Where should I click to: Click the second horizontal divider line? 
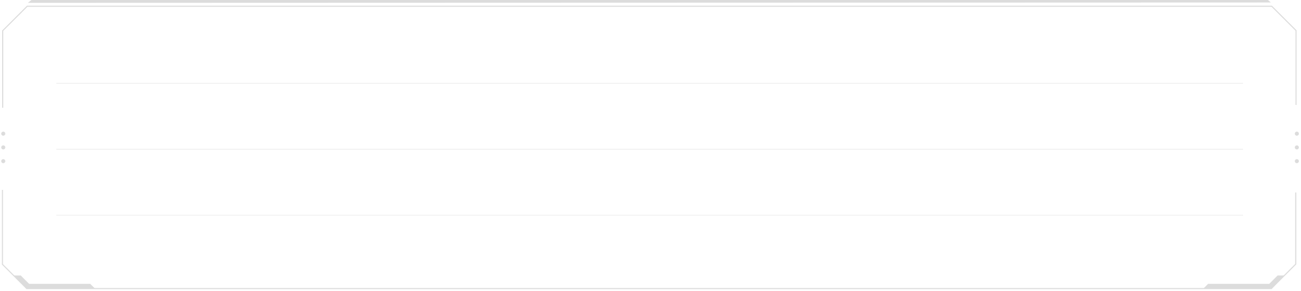[649, 149]
